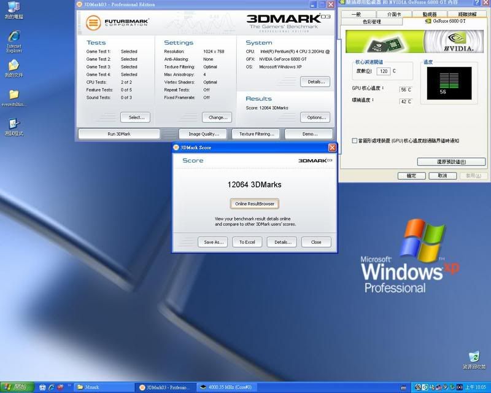Click Save As... in Score dialog

[213, 242]
